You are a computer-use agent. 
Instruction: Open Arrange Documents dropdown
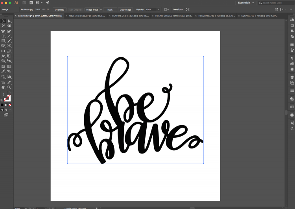tap(39, 3)
